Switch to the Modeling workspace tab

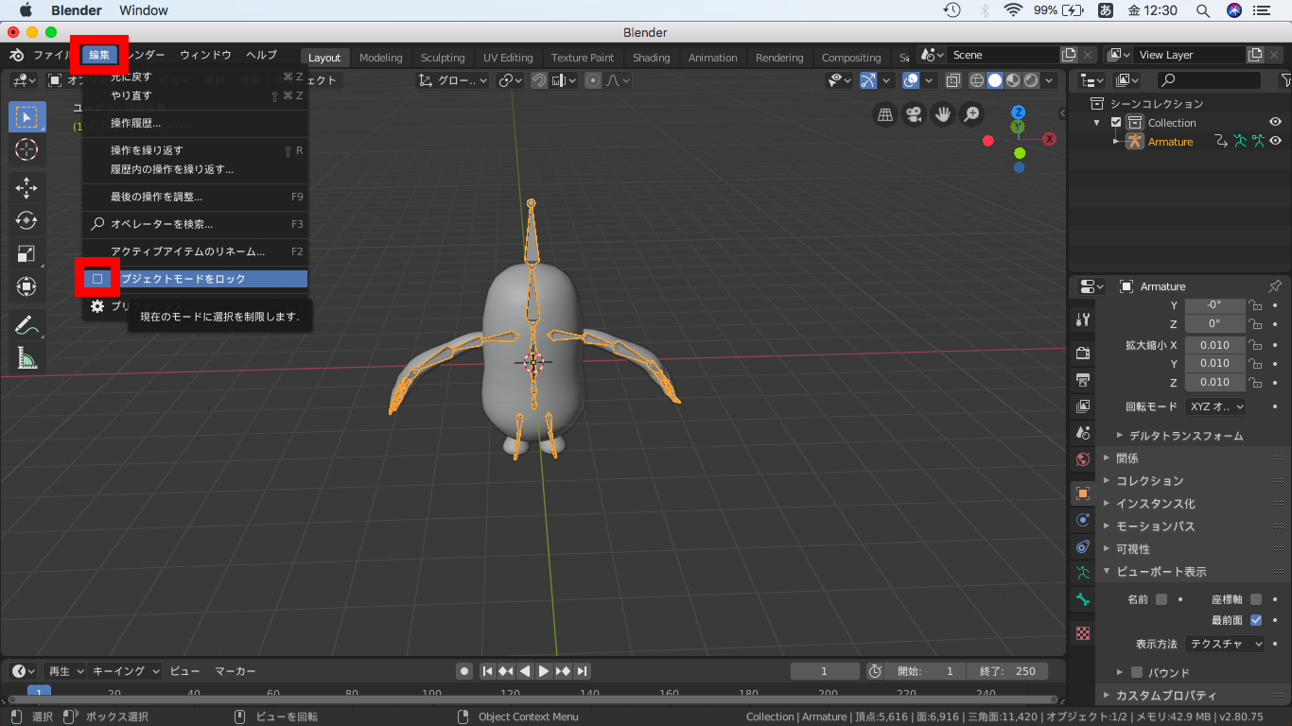[x=381, y=58]
